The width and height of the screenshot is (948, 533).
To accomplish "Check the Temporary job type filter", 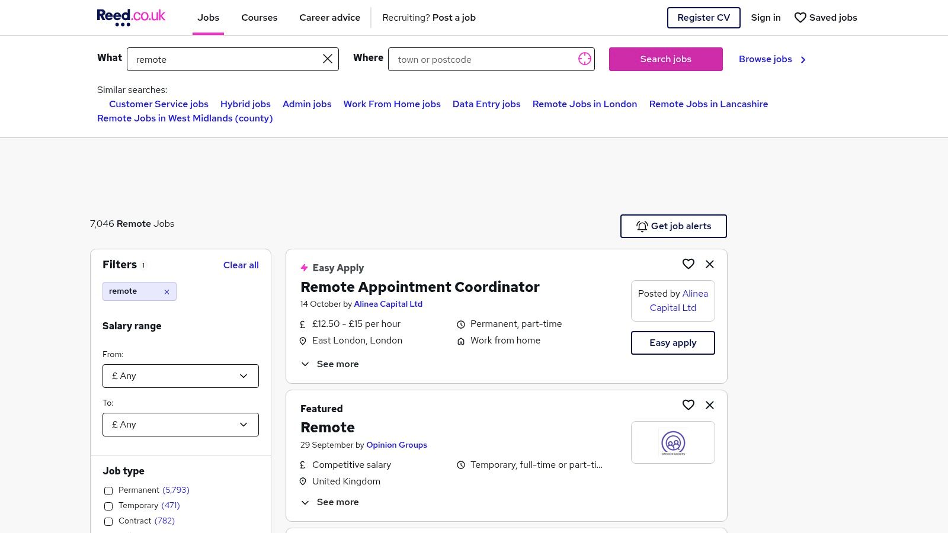I will pos(108,506).
